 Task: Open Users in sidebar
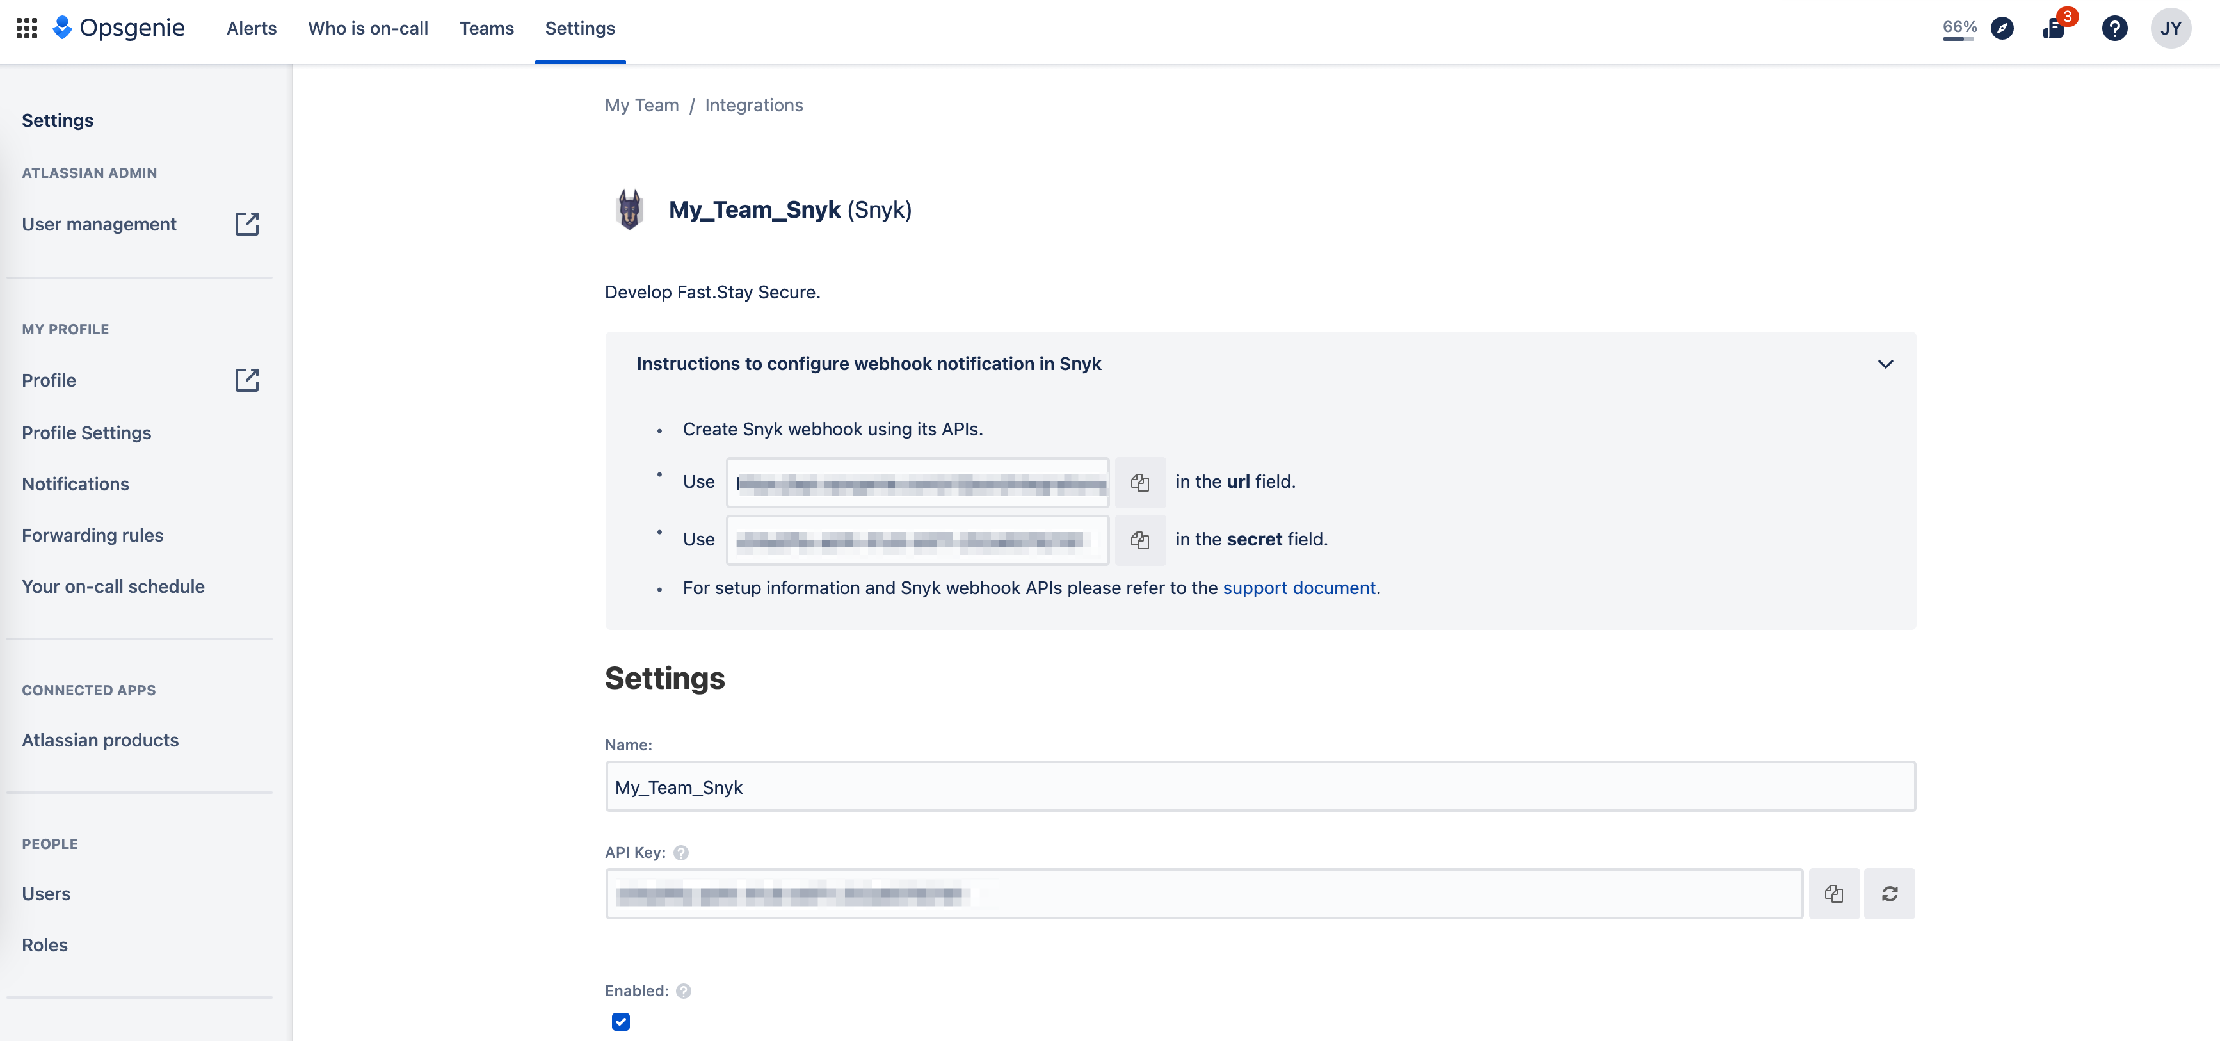(x=47, y=894)
